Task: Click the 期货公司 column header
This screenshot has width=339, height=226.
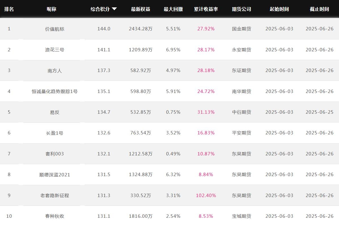Action: [242, 9]
